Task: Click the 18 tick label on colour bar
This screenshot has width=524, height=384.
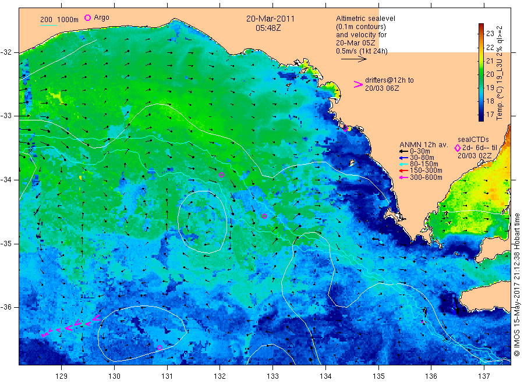Action: click(x=490, y=101)
